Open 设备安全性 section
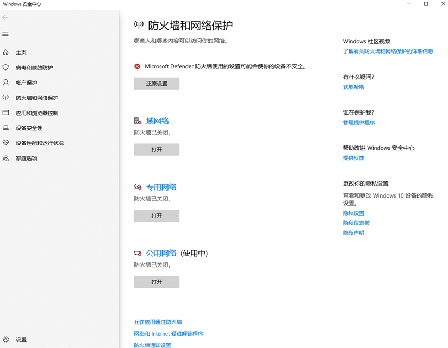This screenshot has width=448, height=348. [x=29, y=128]
